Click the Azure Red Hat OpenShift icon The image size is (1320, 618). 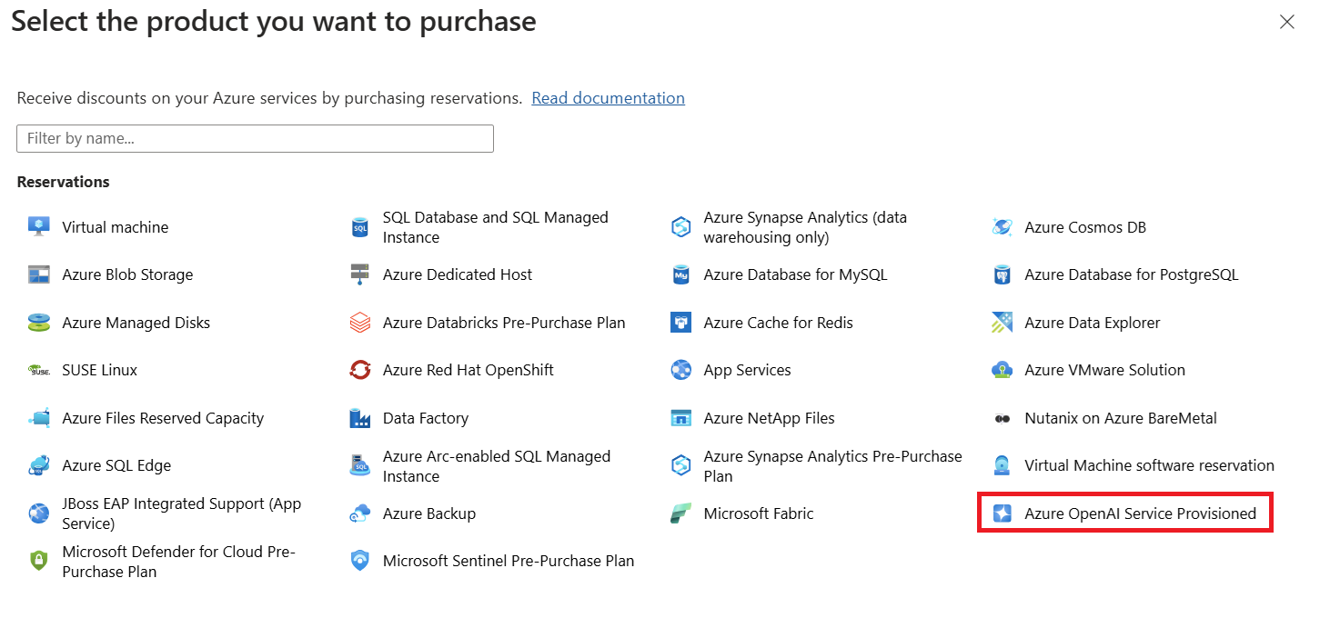click(359, 370)
